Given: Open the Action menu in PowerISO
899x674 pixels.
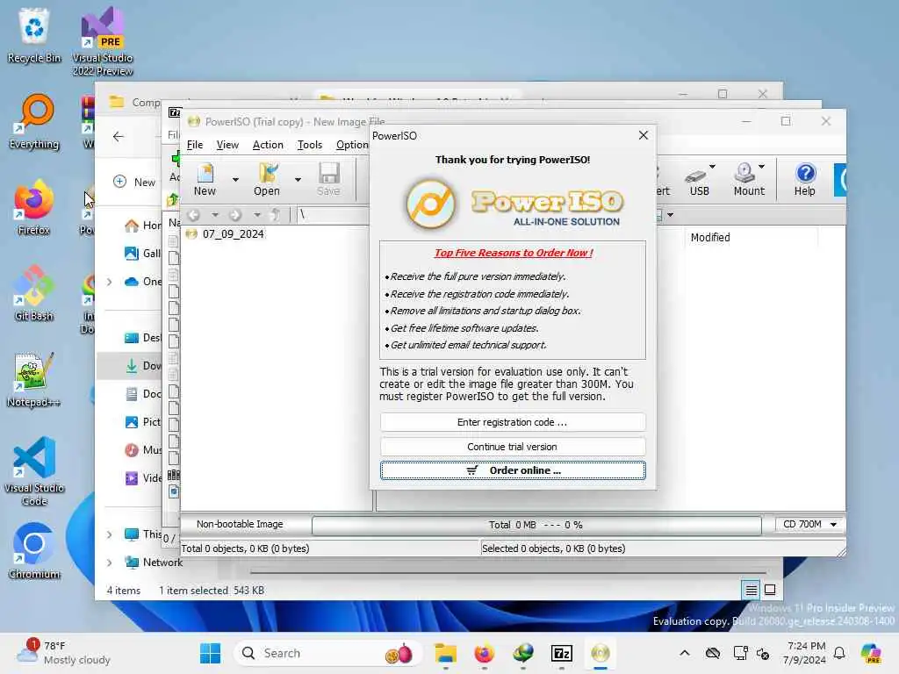Looking at the screenshot, I should [268, 145].
